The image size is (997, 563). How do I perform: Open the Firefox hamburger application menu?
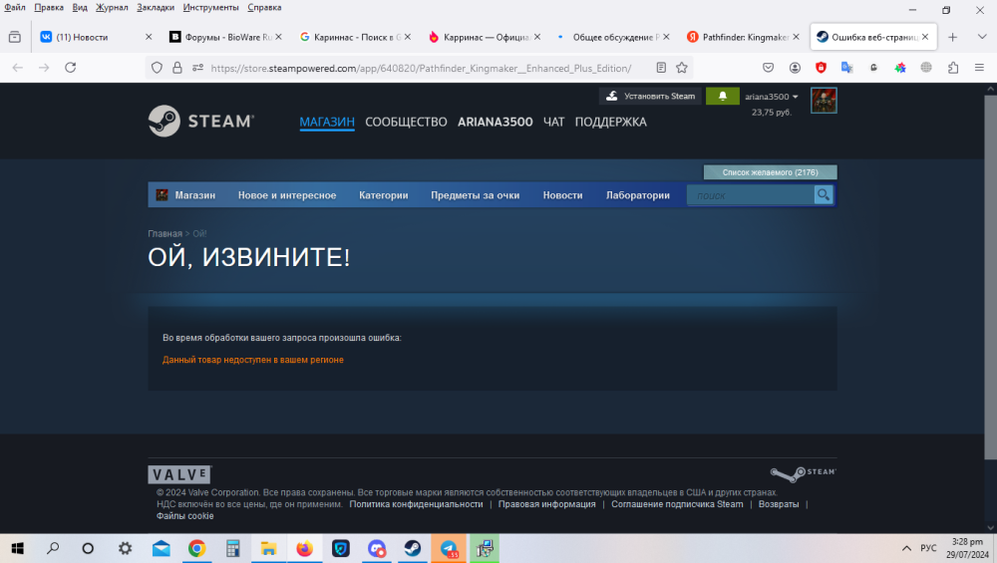[979, 68]
